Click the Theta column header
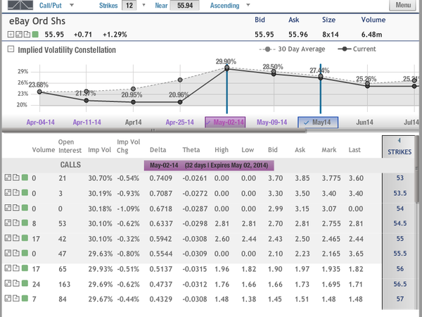 point(191,150)
